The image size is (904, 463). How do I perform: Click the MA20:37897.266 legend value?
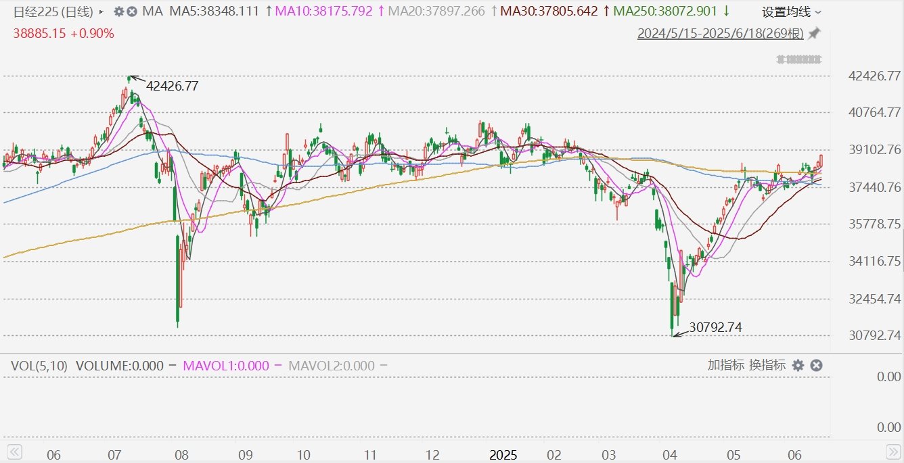(x=437, y=11)
